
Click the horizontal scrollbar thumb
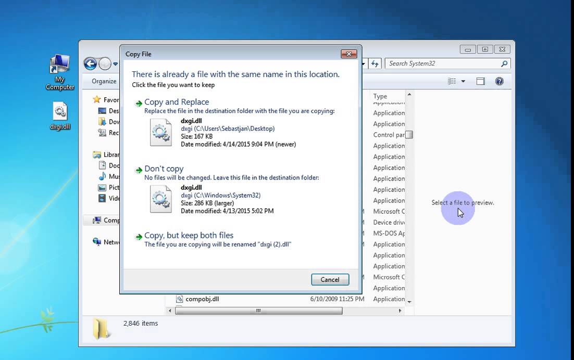[x=258, y=311]
